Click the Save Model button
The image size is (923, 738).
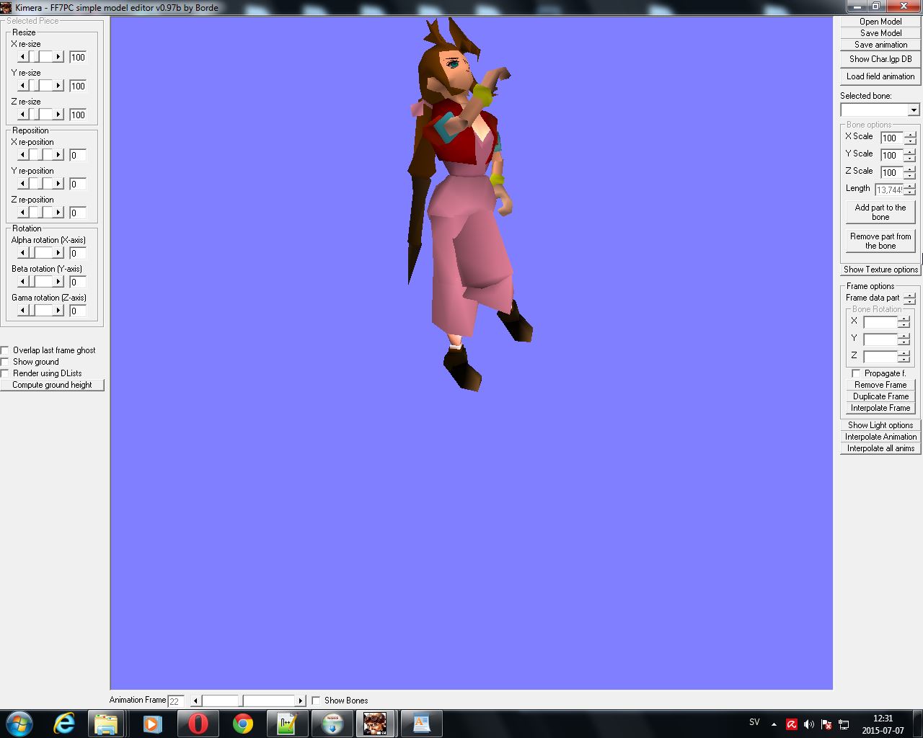pyautogui.click(x=880, y=33)
